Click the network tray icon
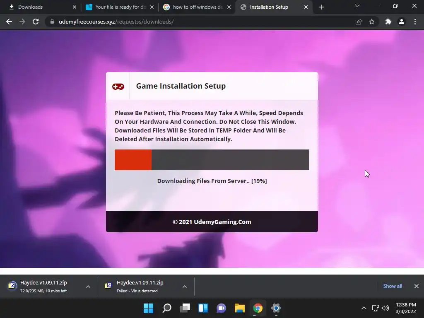Viewport: 424px width, 318px height. [375, 308]
